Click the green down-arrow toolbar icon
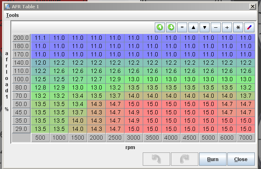This screenshot has height=169, width=261. pos(171,27)
